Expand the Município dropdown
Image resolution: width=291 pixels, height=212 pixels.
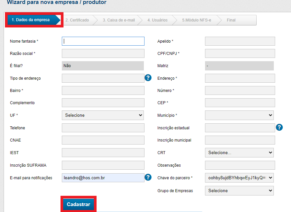tap(239, 115)
